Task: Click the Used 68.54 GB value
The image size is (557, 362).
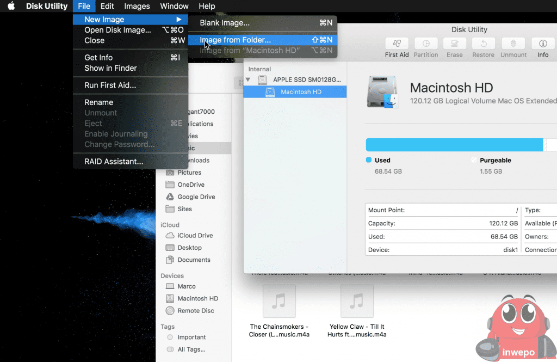Action: pos(388,171)
